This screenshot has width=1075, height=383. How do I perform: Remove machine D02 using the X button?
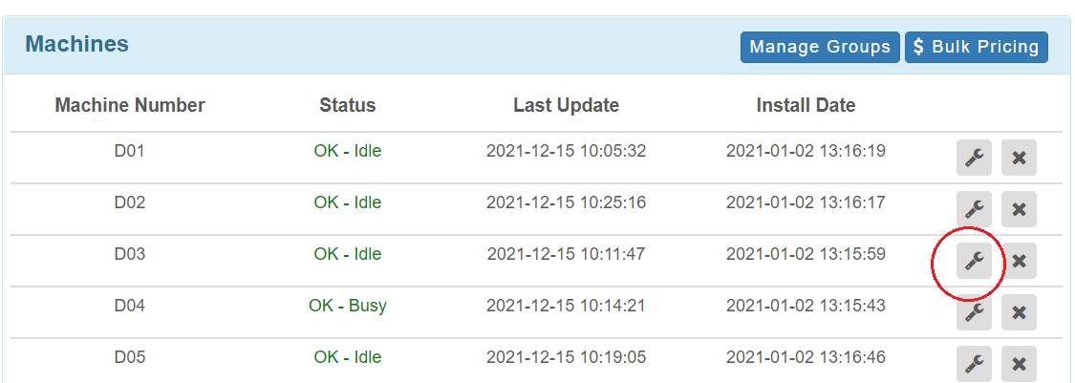[x=1019, y=209]
